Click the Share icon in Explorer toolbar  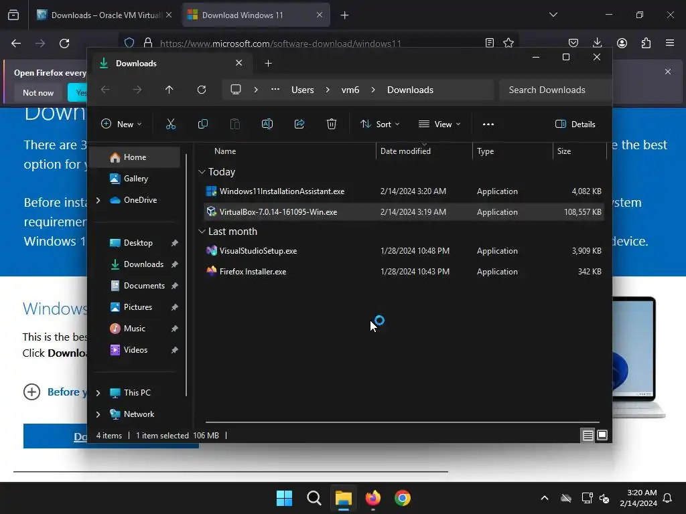click(299, 124)
